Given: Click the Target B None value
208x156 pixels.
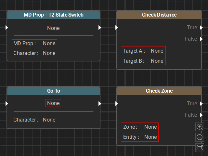Looking at the screenshot, I should click(157, 61).
